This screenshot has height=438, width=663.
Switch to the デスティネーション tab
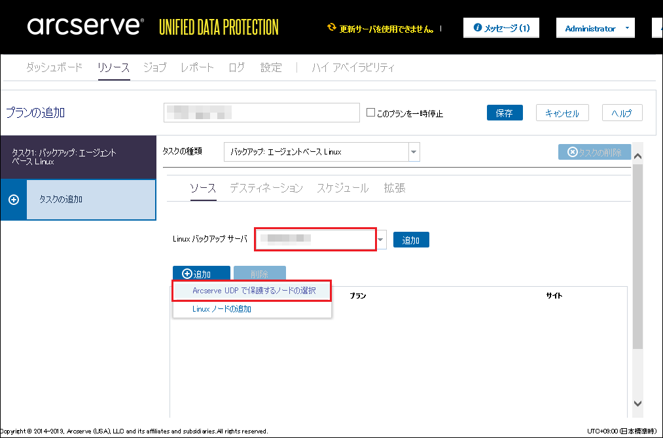(x=266, y=188)
